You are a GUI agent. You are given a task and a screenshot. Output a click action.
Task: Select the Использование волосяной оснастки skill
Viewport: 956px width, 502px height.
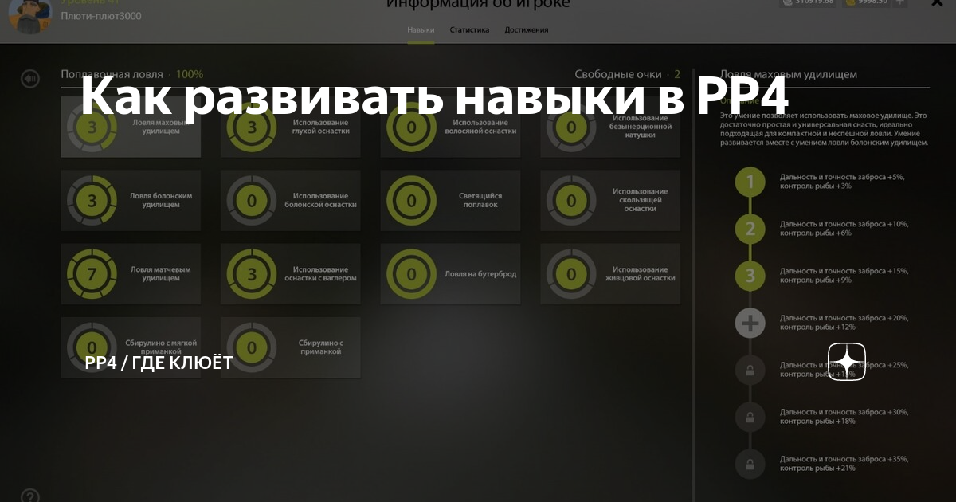point(450,127)
